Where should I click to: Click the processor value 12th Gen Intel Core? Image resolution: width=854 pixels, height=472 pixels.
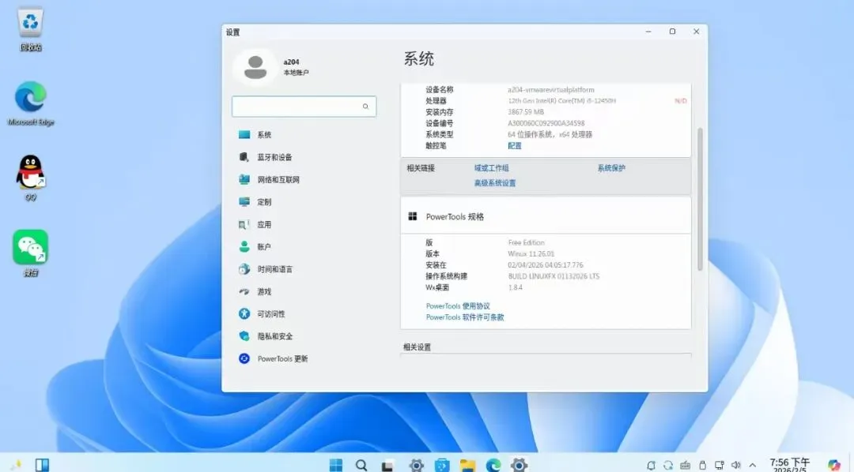pyautogui.click(x=561, y=100)
